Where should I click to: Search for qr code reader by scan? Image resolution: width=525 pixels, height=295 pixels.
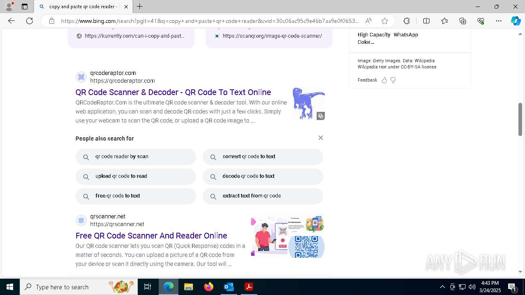(x=136, y=157)
